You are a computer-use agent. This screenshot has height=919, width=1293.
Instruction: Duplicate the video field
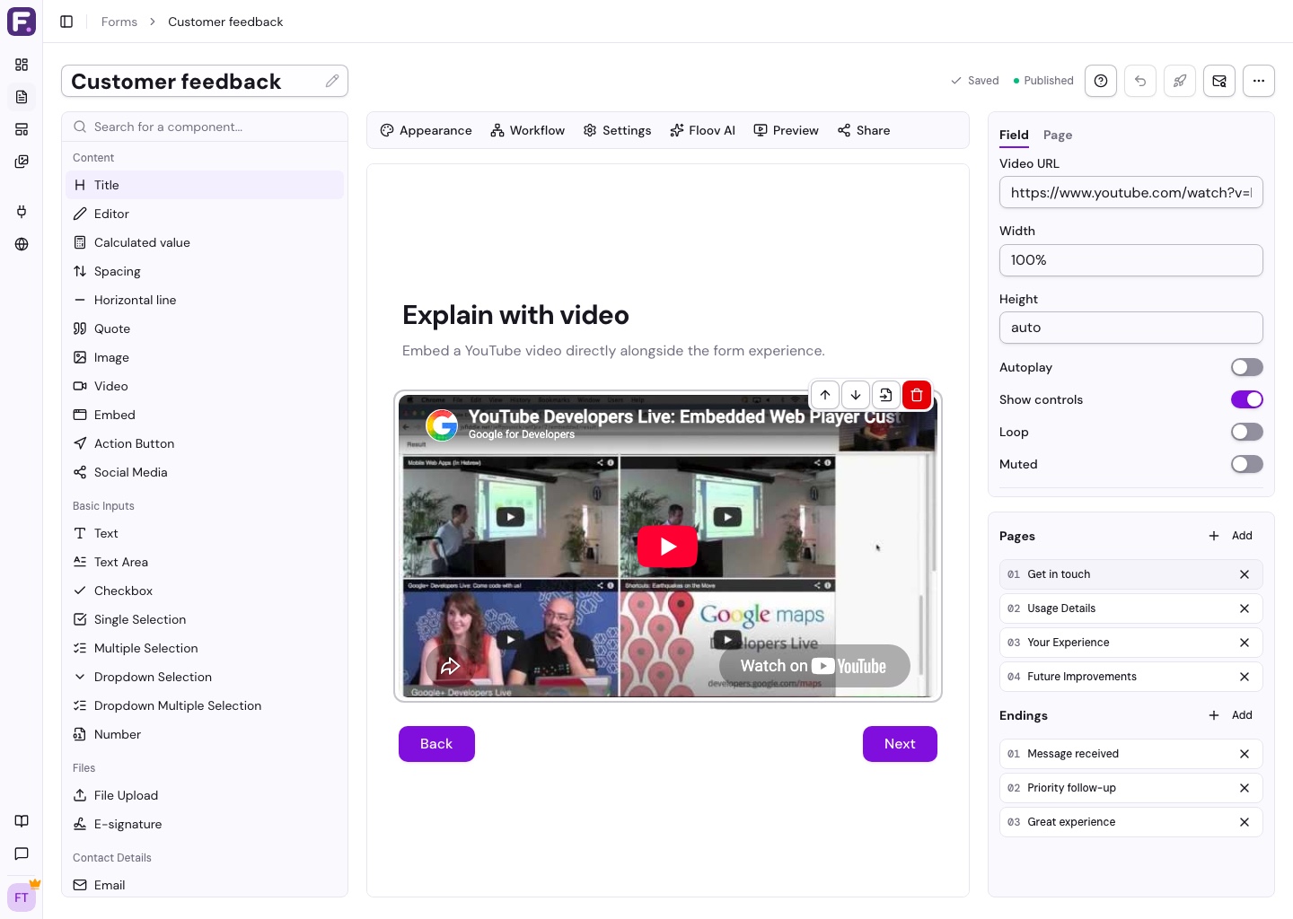pos(886,395)
